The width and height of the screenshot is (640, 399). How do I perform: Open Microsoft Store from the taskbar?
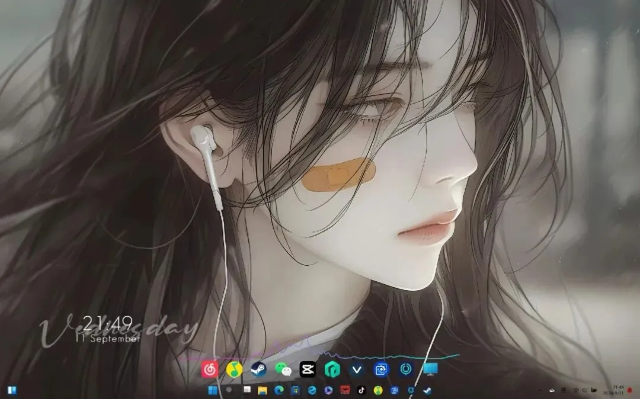tap(295, 391)
